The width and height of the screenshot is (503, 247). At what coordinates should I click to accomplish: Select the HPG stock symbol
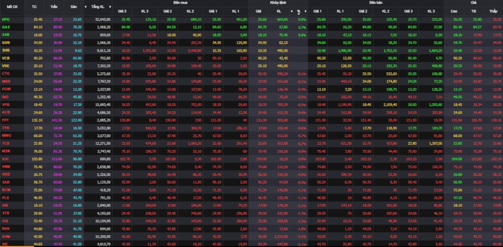6,19
